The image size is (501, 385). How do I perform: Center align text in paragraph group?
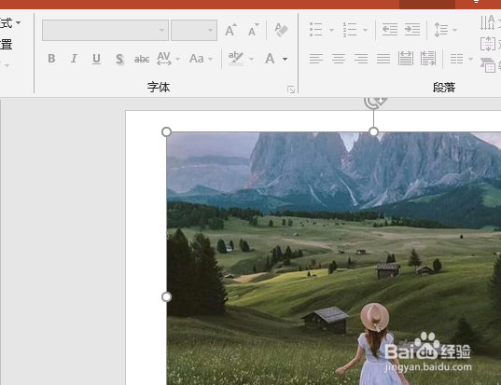click(339, 59)
